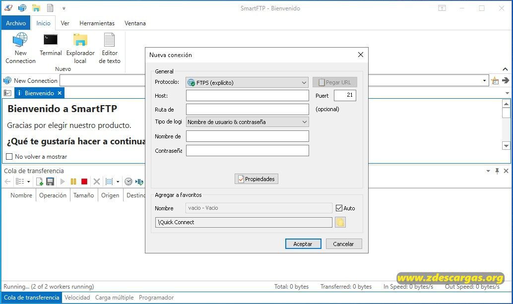Select the Cola de transferencia bottom tab

click(x=31, y=298)
